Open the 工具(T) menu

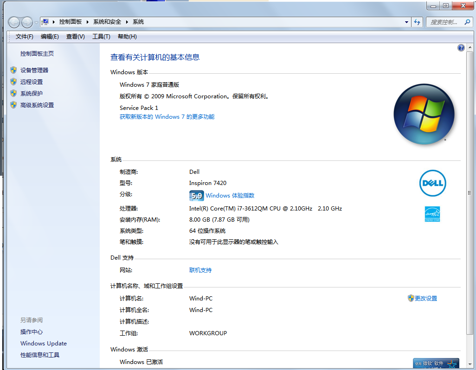click(x=101, y=37)
